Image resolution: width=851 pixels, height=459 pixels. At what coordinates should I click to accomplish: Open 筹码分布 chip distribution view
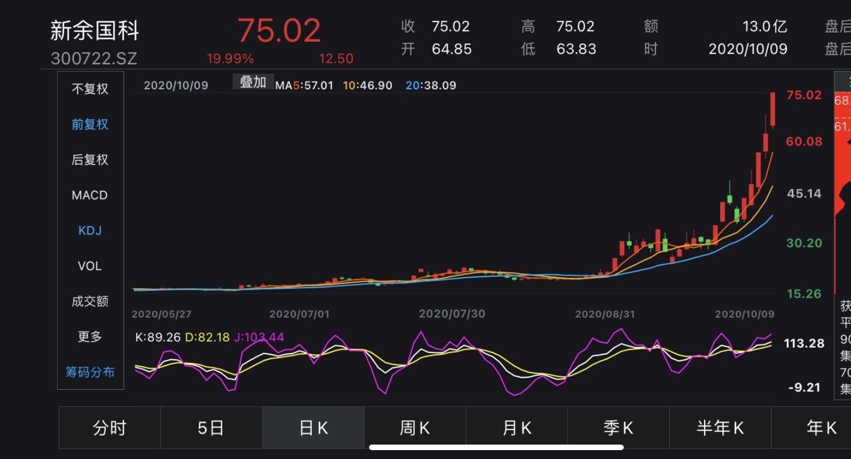point(90,372)
